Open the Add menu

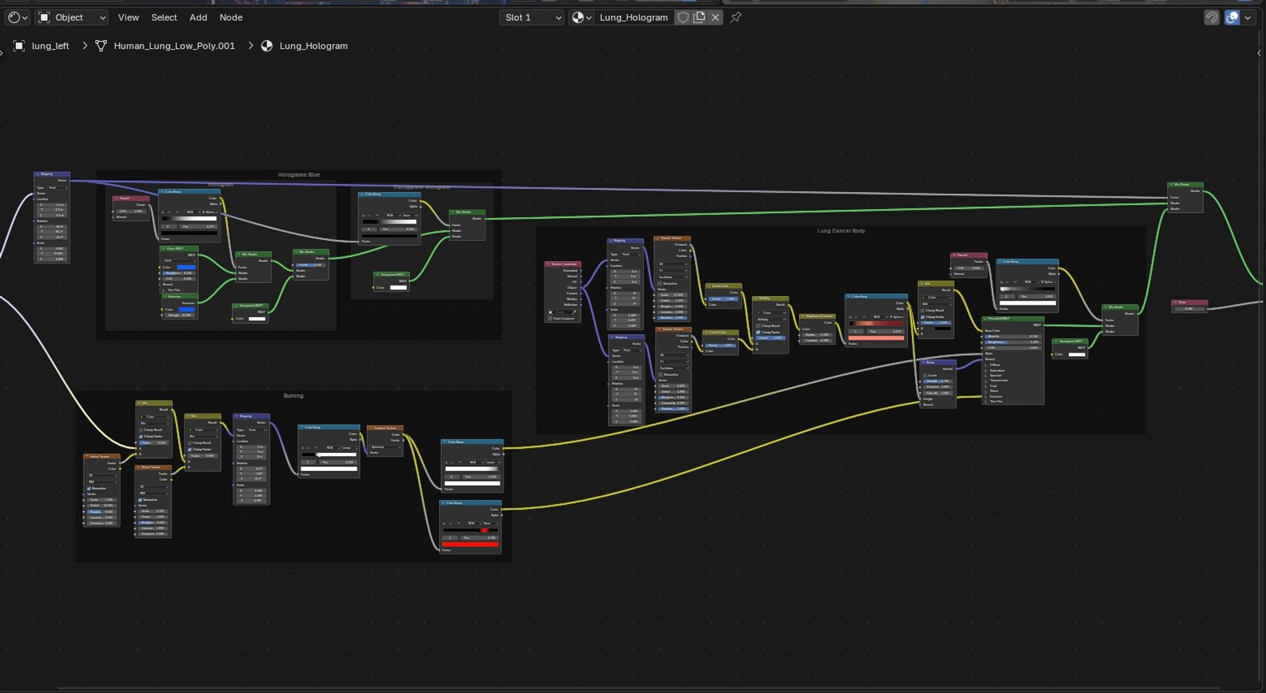(198, 17)
